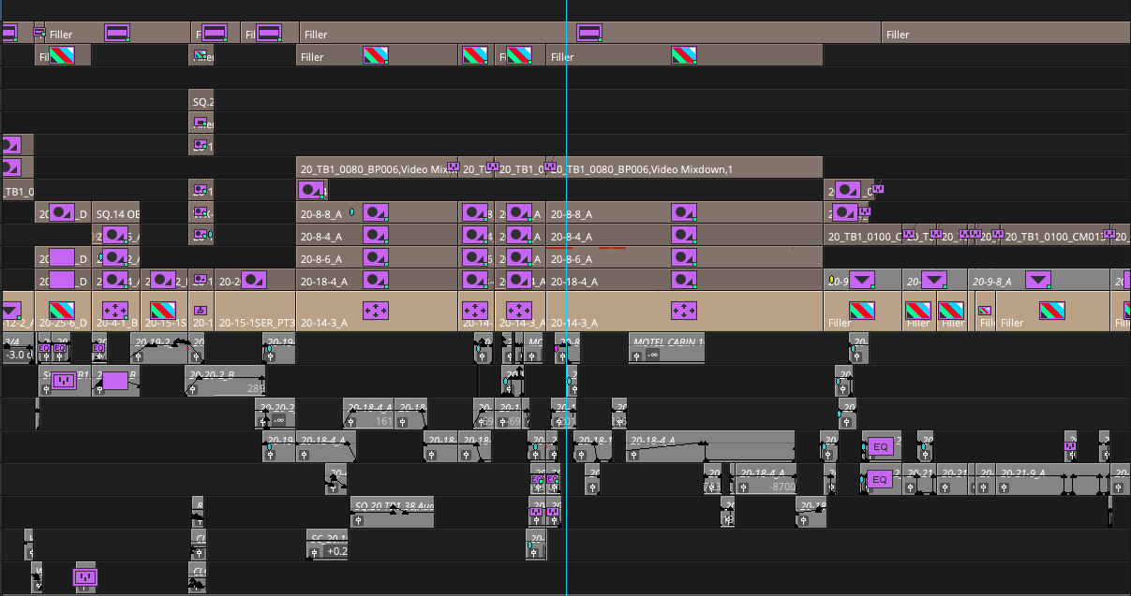Open motion effect icon beside the yellow marker

pyautogui.click(x=861, y=279)
